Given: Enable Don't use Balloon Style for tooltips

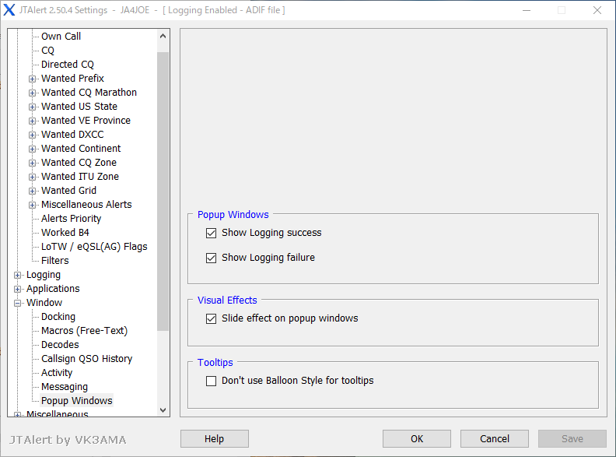Looking at the screenshot, I should tap(211, 381).
